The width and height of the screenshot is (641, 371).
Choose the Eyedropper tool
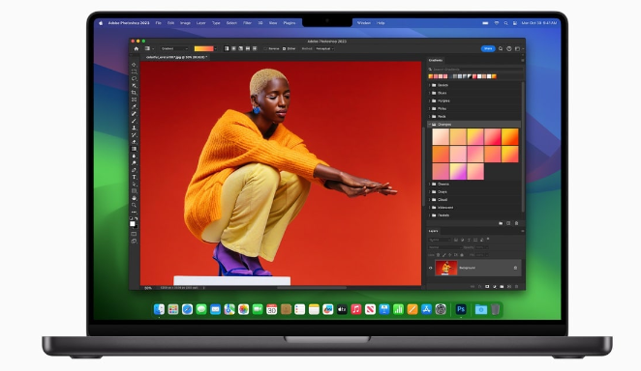click(x=134, y=107)
